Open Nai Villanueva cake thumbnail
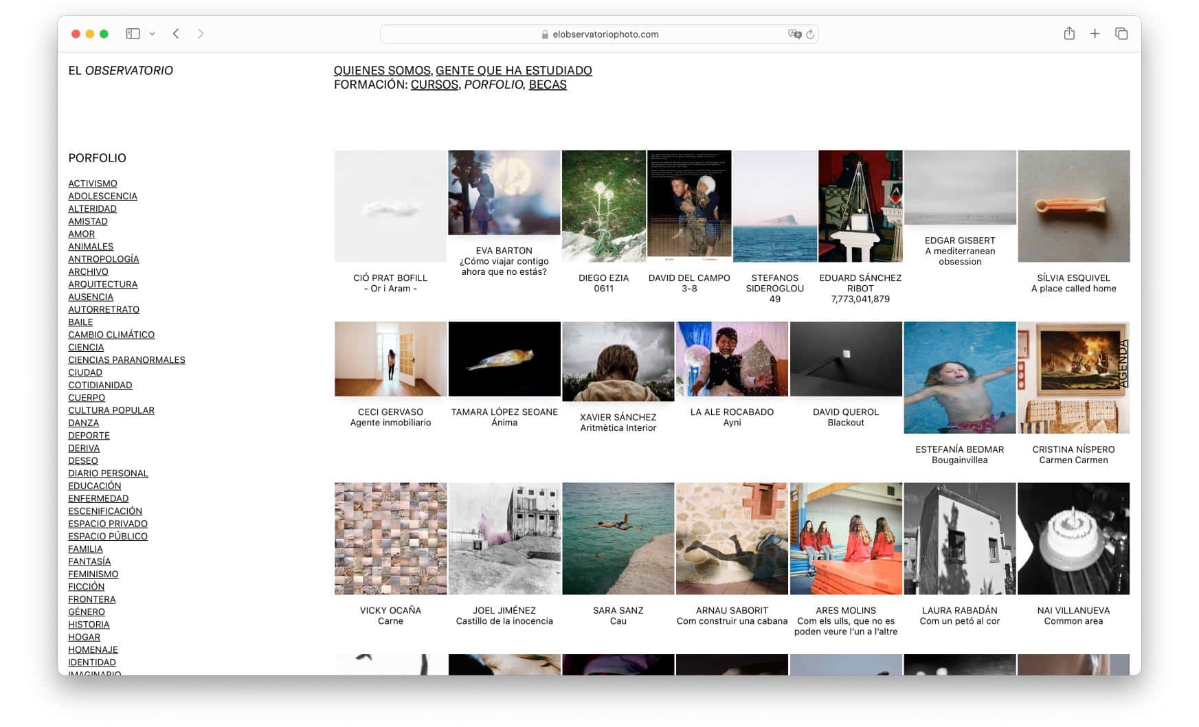The height and width of the screenshot is (727, 1199). (x=1074, y=539)
